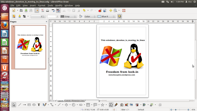Image resolution: width=197 pixels, height=111 pixels.
Task: Open the Modify menu
Action: point(59,6)
